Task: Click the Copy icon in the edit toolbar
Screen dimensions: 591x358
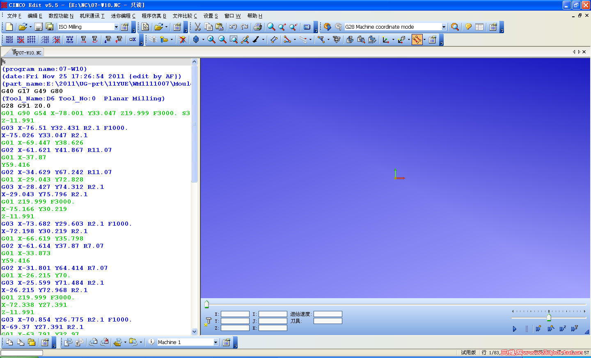Action: 208,27
